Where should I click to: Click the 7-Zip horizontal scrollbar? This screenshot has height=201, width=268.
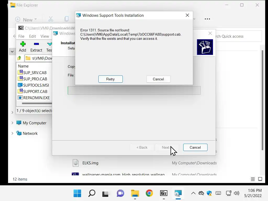[37, 103]
